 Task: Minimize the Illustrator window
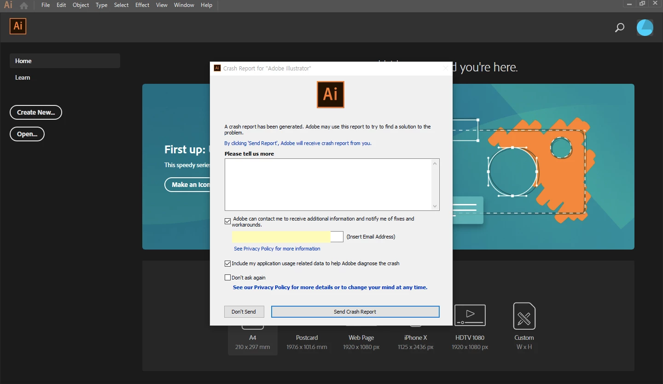[629, 4]
